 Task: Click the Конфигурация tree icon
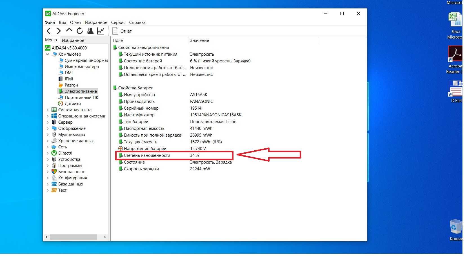click(54, 178)
